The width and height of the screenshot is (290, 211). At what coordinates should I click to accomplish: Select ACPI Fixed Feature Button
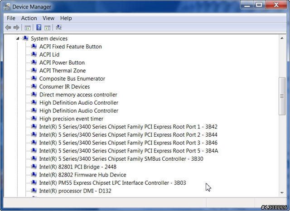71,47
